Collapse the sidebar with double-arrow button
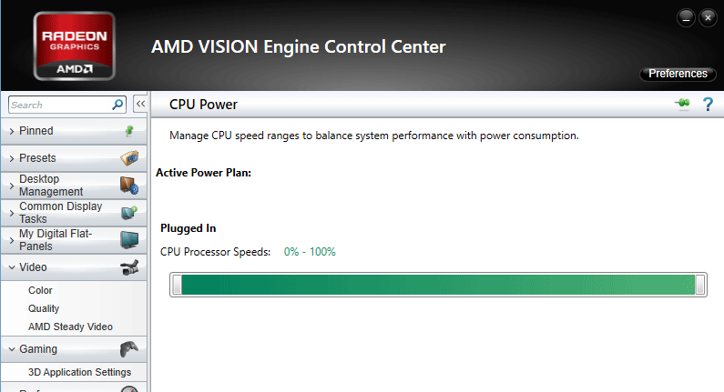 tap(140, 105)
